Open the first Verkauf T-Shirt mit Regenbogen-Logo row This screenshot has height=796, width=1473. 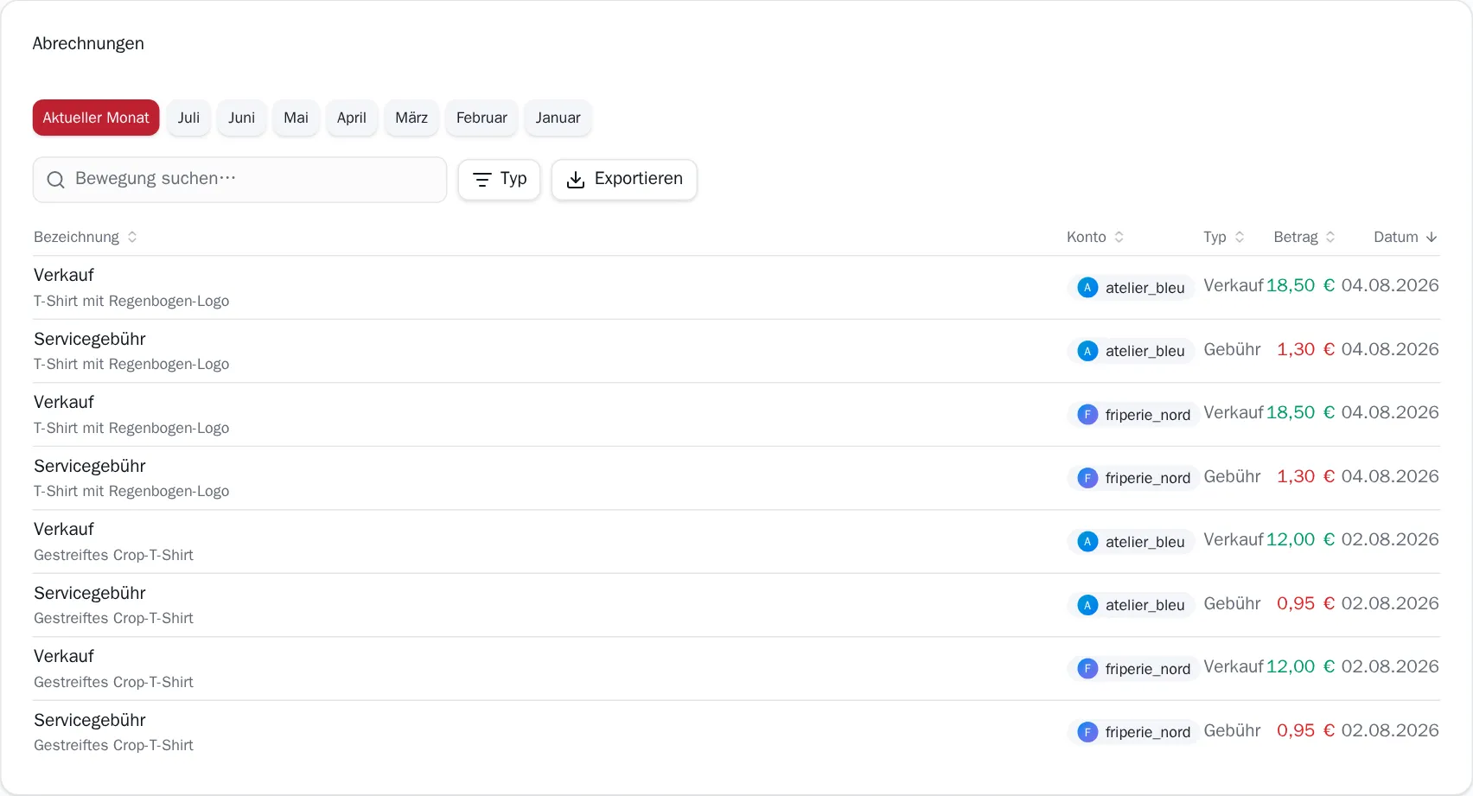[736, 288]
